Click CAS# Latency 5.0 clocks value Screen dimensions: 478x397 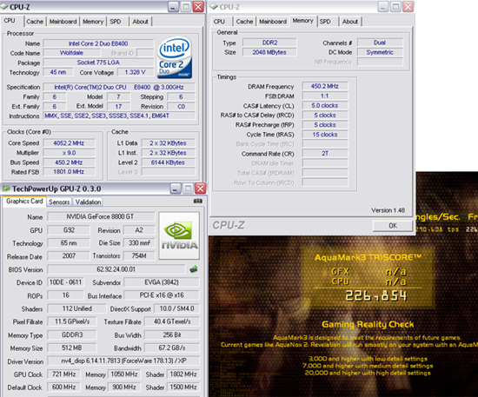tap(325, 106)
